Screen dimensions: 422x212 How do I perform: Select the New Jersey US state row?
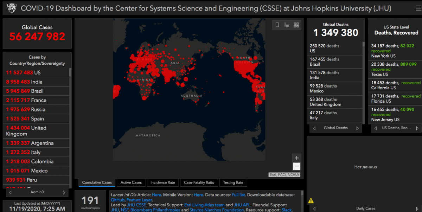(396, 114)
